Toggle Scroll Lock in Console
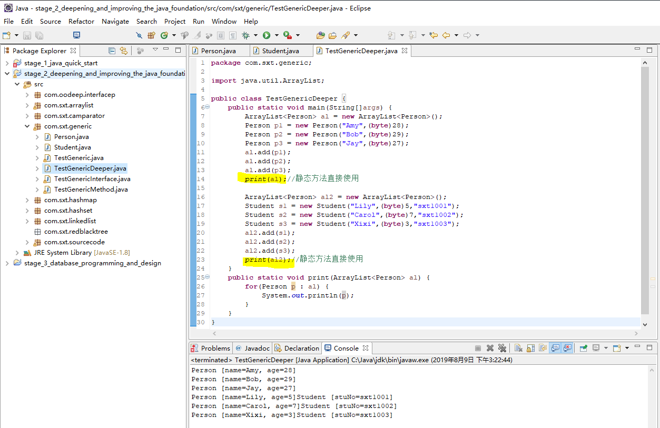The height and width of the screenshot is (428, 660). coord(530,348)
